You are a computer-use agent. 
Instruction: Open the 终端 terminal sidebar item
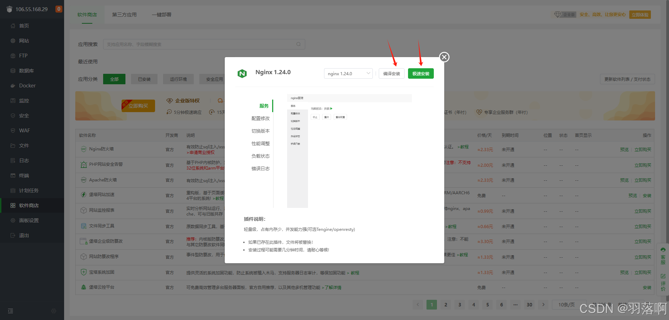(32, 175)
